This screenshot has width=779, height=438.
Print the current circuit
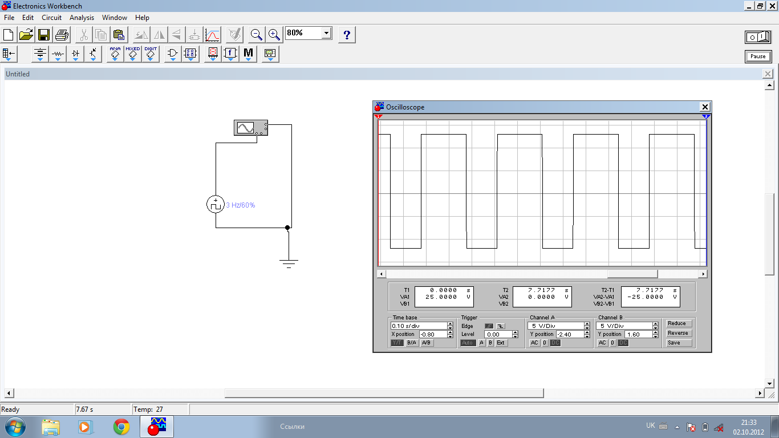click(62, 35)
